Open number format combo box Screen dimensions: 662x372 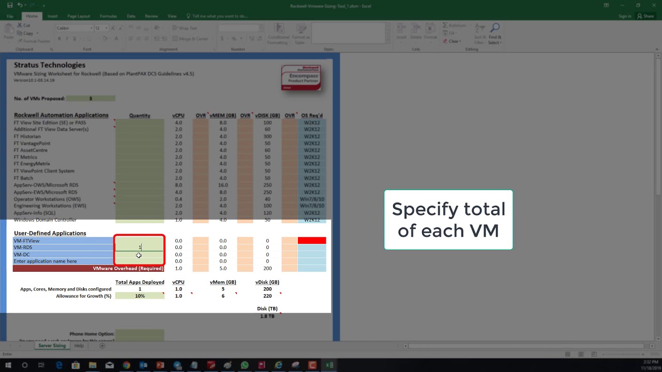(x=242, y=28)
